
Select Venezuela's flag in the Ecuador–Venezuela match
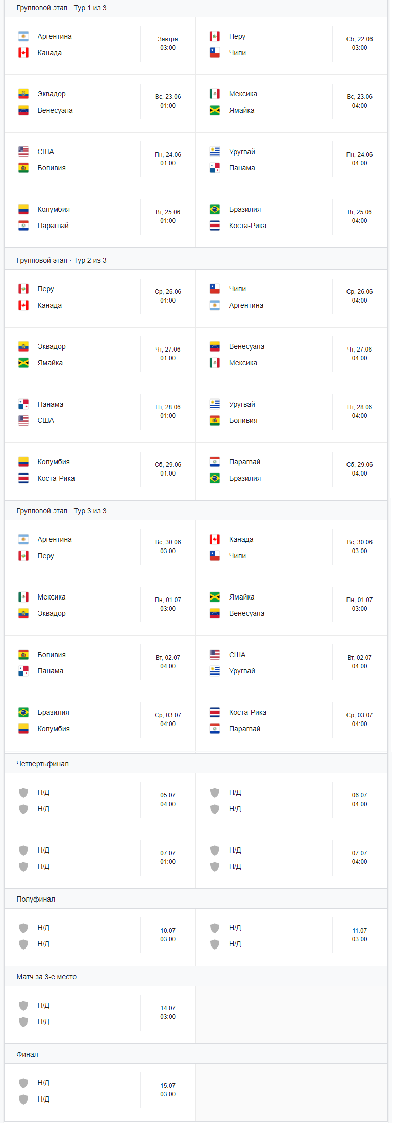tap(23, 110)
